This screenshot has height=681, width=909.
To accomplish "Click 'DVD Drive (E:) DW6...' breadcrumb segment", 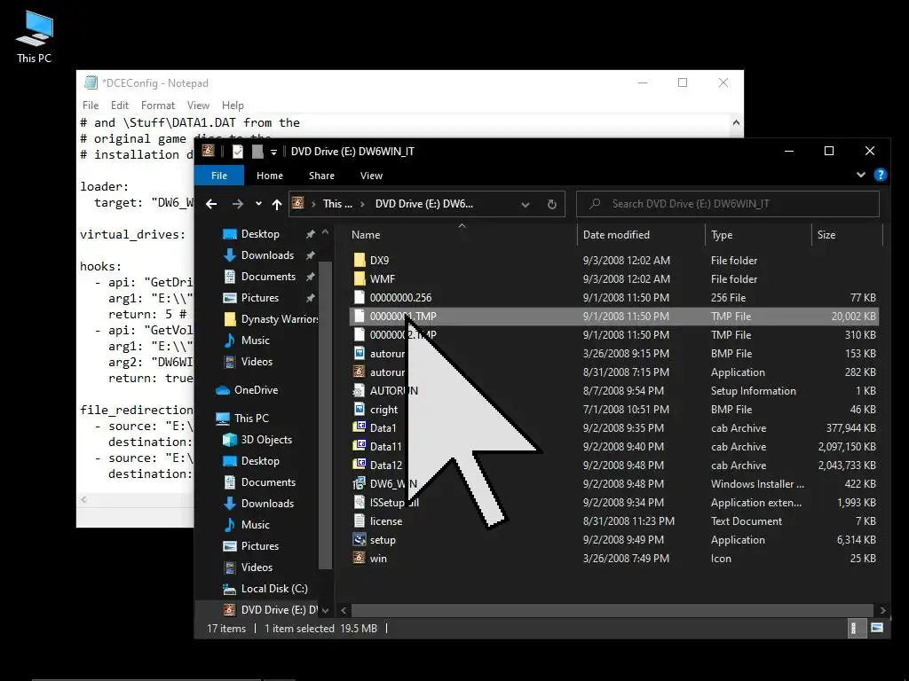I will click(423, 204).
